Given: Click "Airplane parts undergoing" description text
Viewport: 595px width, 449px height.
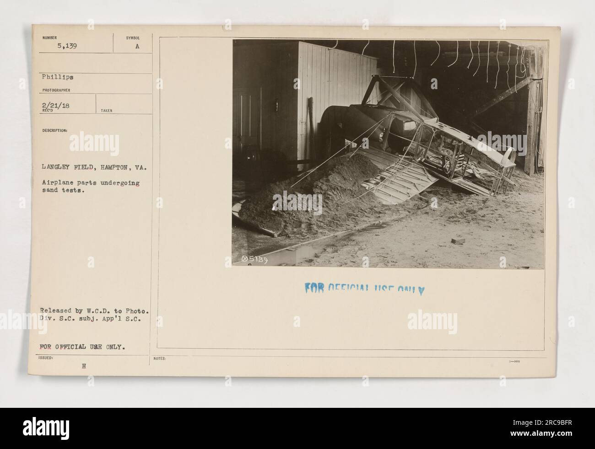Looking at the screenshot, I should tap(92, 183).
